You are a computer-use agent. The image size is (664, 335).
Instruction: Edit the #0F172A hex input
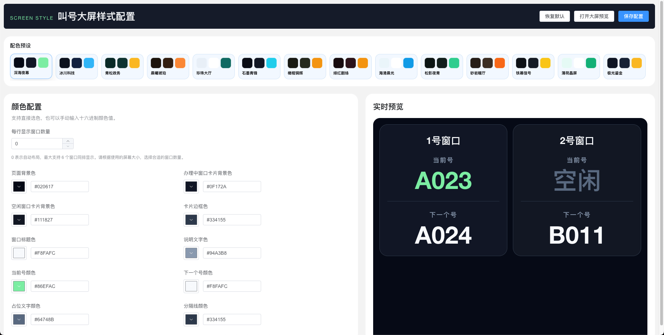point(232,187)
